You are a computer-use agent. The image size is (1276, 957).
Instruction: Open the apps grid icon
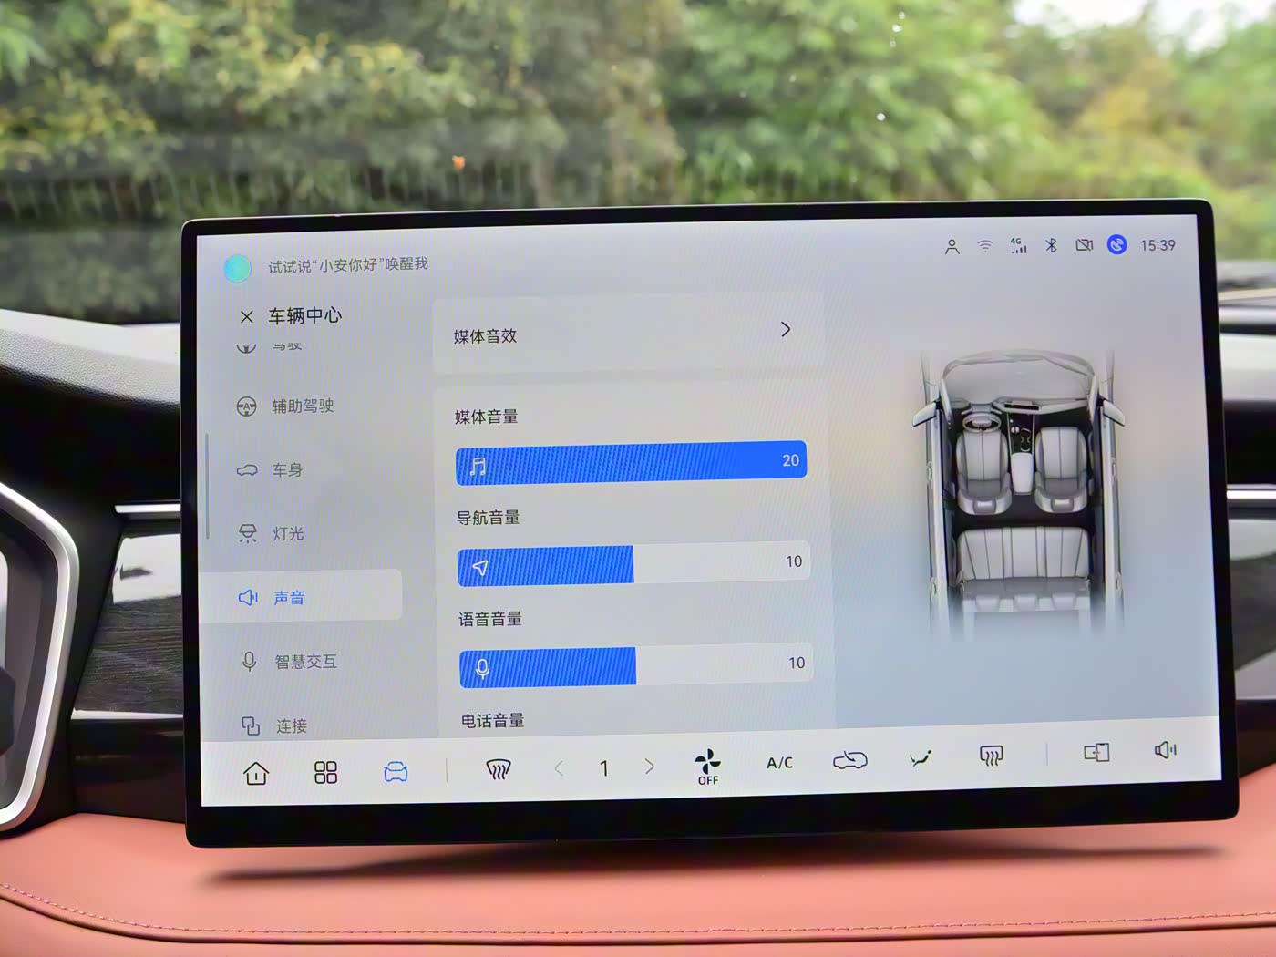pos(325,773)
